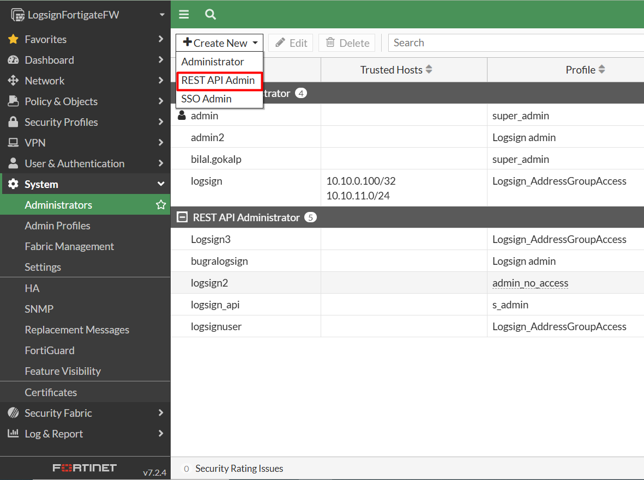Screen dimensions: 644x480
Task: Click the Edit button
Action: (291, 42)
